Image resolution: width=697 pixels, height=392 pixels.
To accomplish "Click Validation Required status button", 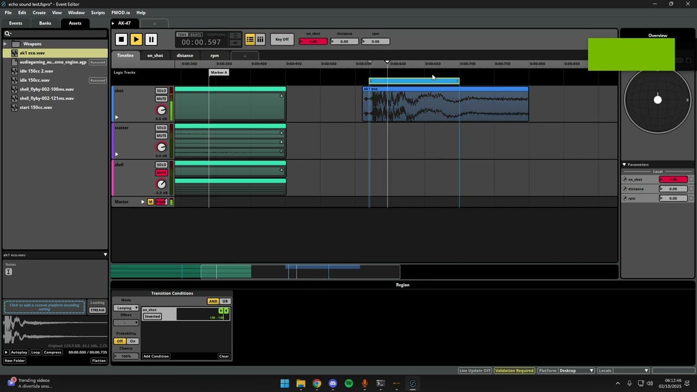I will pyautogui.click(x=514, y=371).
